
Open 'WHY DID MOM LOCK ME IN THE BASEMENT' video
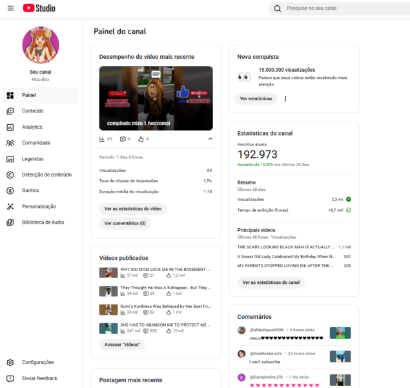(x=165, y=270)
